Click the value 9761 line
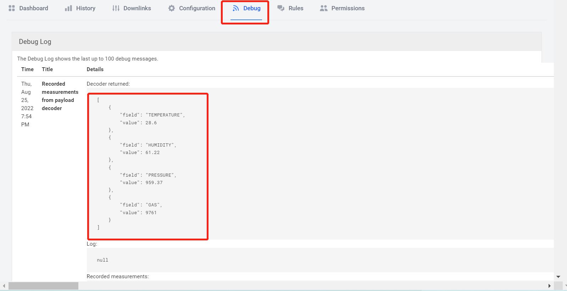The height and width of the screenshot is (291, 567). (x=138, y=213)
